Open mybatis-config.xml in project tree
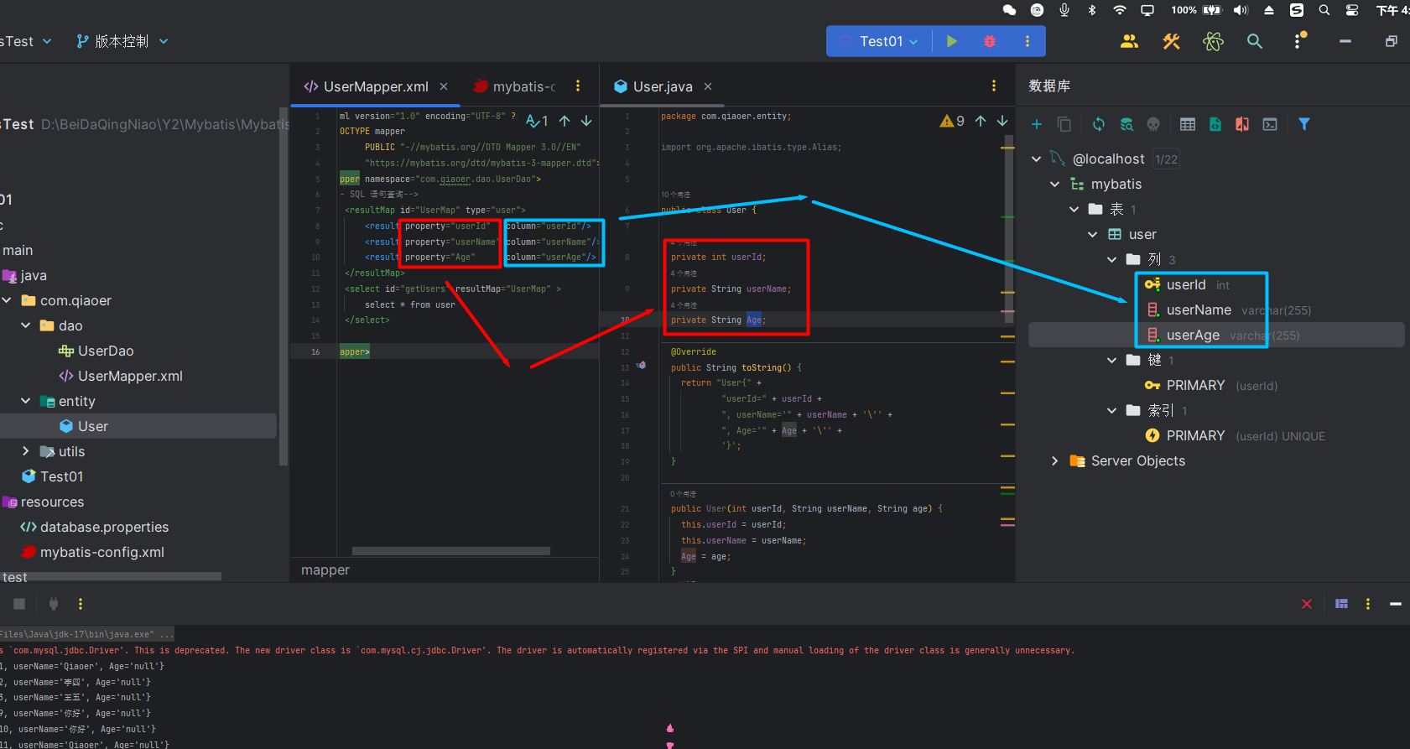The image size is (1410, 749). 102,552
